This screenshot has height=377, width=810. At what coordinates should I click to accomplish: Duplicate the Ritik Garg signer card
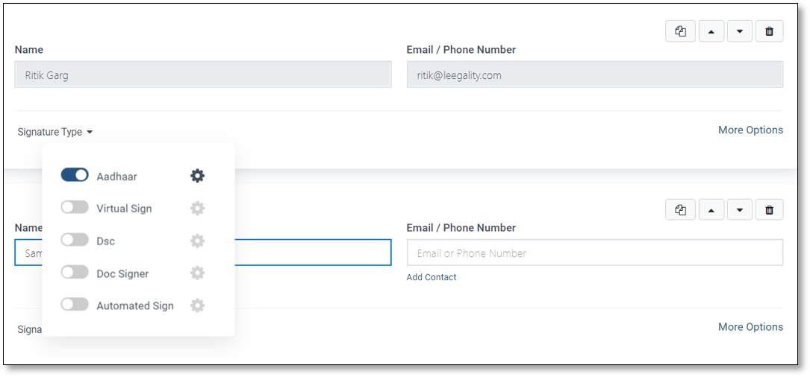click(680, 31)
